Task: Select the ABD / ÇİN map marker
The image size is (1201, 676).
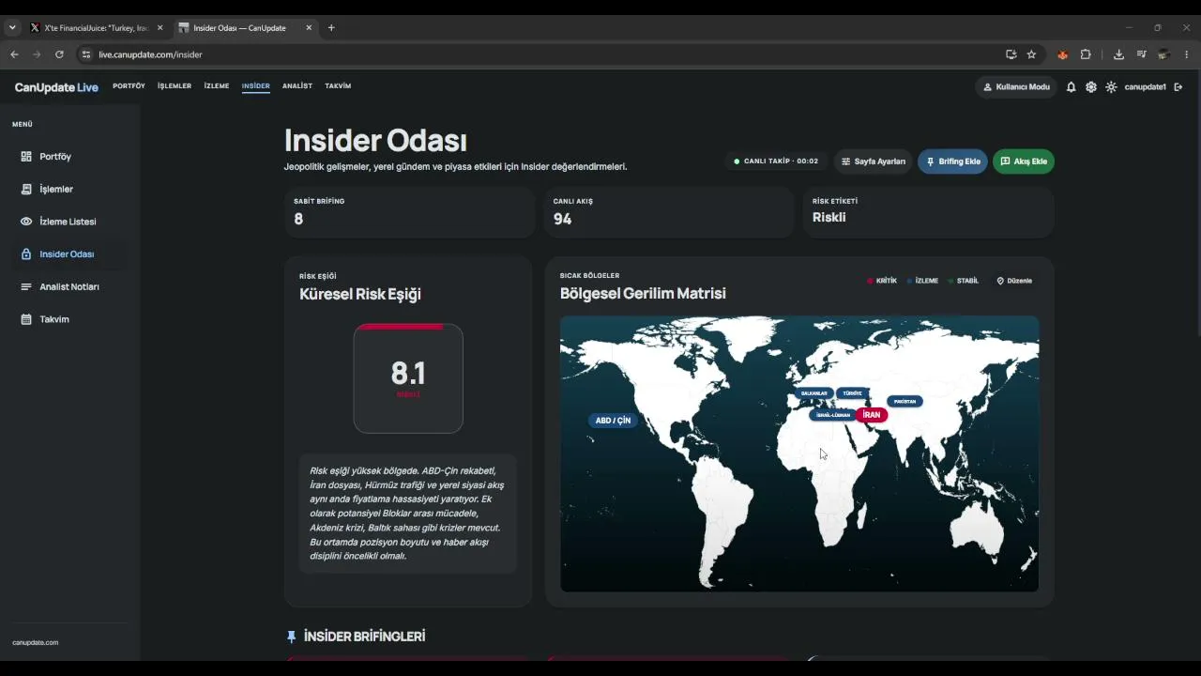Action: click(x=613, y=421)
